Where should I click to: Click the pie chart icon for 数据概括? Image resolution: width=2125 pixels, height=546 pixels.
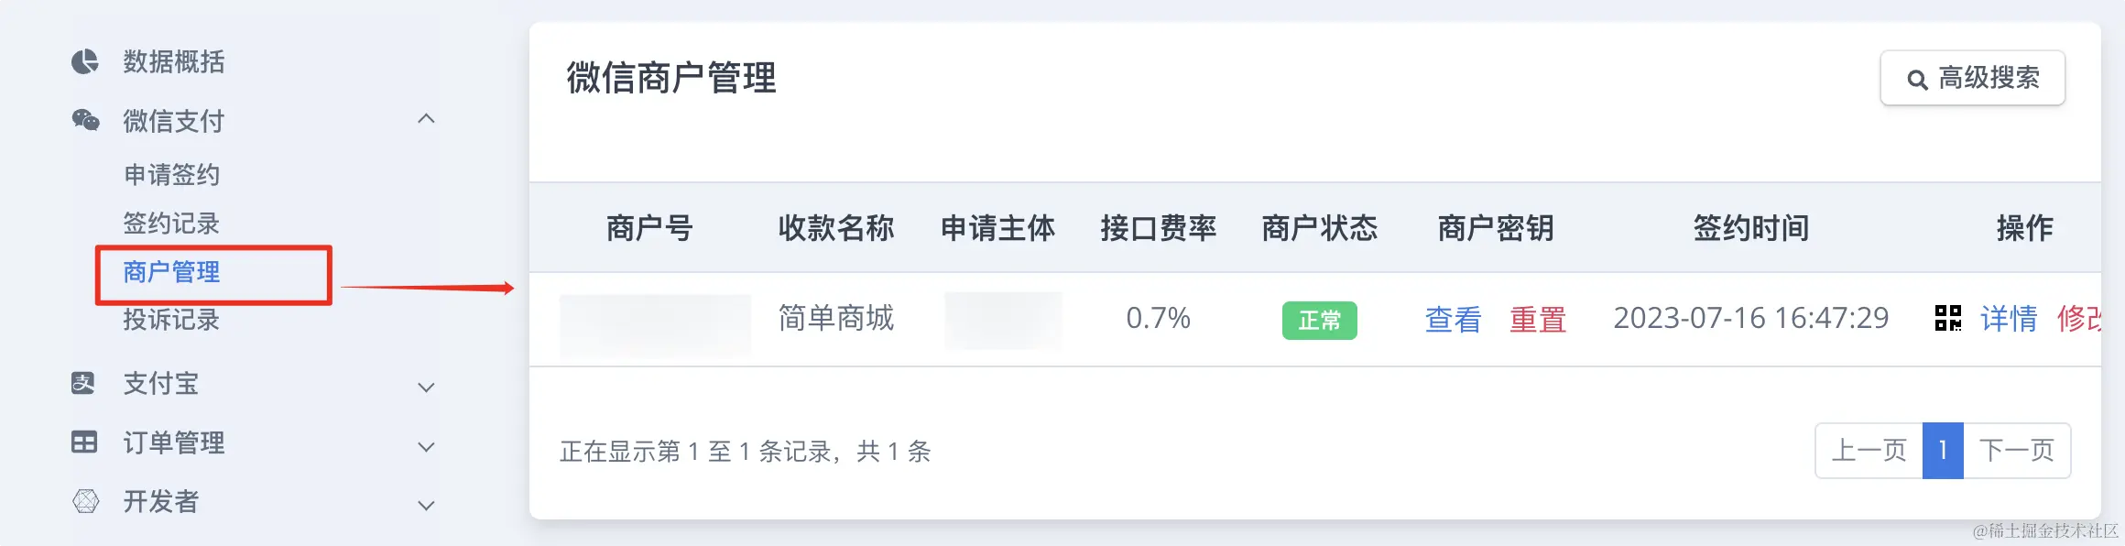84,61
